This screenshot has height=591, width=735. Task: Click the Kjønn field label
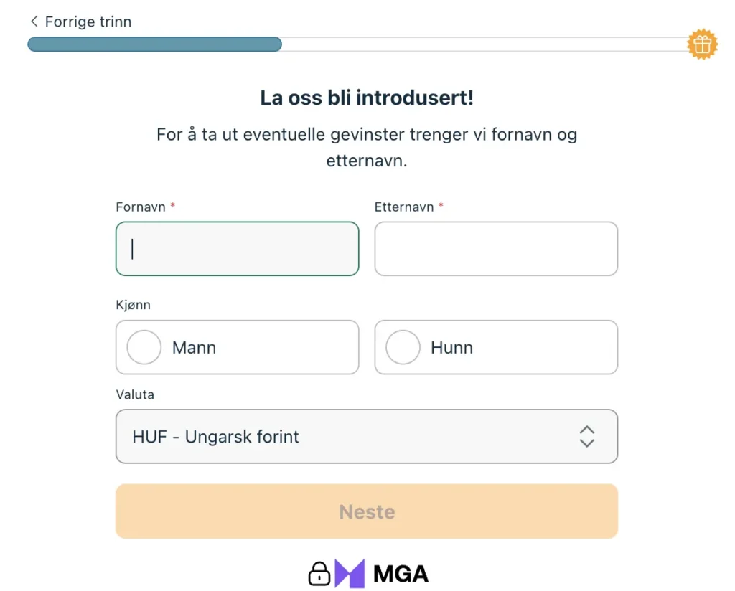coord(133,305)
